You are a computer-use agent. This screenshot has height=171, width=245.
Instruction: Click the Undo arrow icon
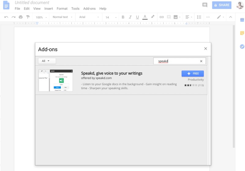(x=6, y=17)
